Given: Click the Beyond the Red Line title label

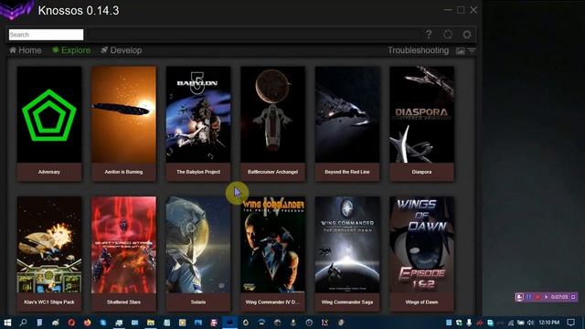Looking at the screenshot, I should [x=347, y=172].
